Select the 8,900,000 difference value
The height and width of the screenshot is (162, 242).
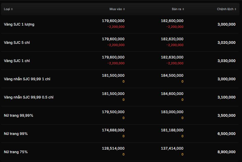coord(226,152)
